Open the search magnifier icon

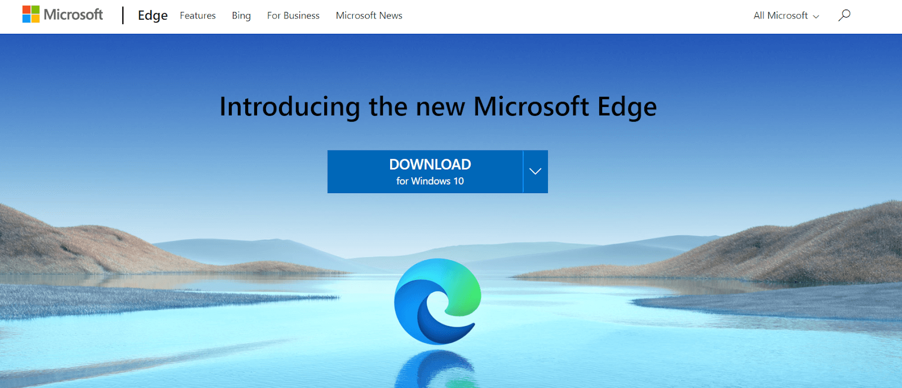tap(844, 15)
